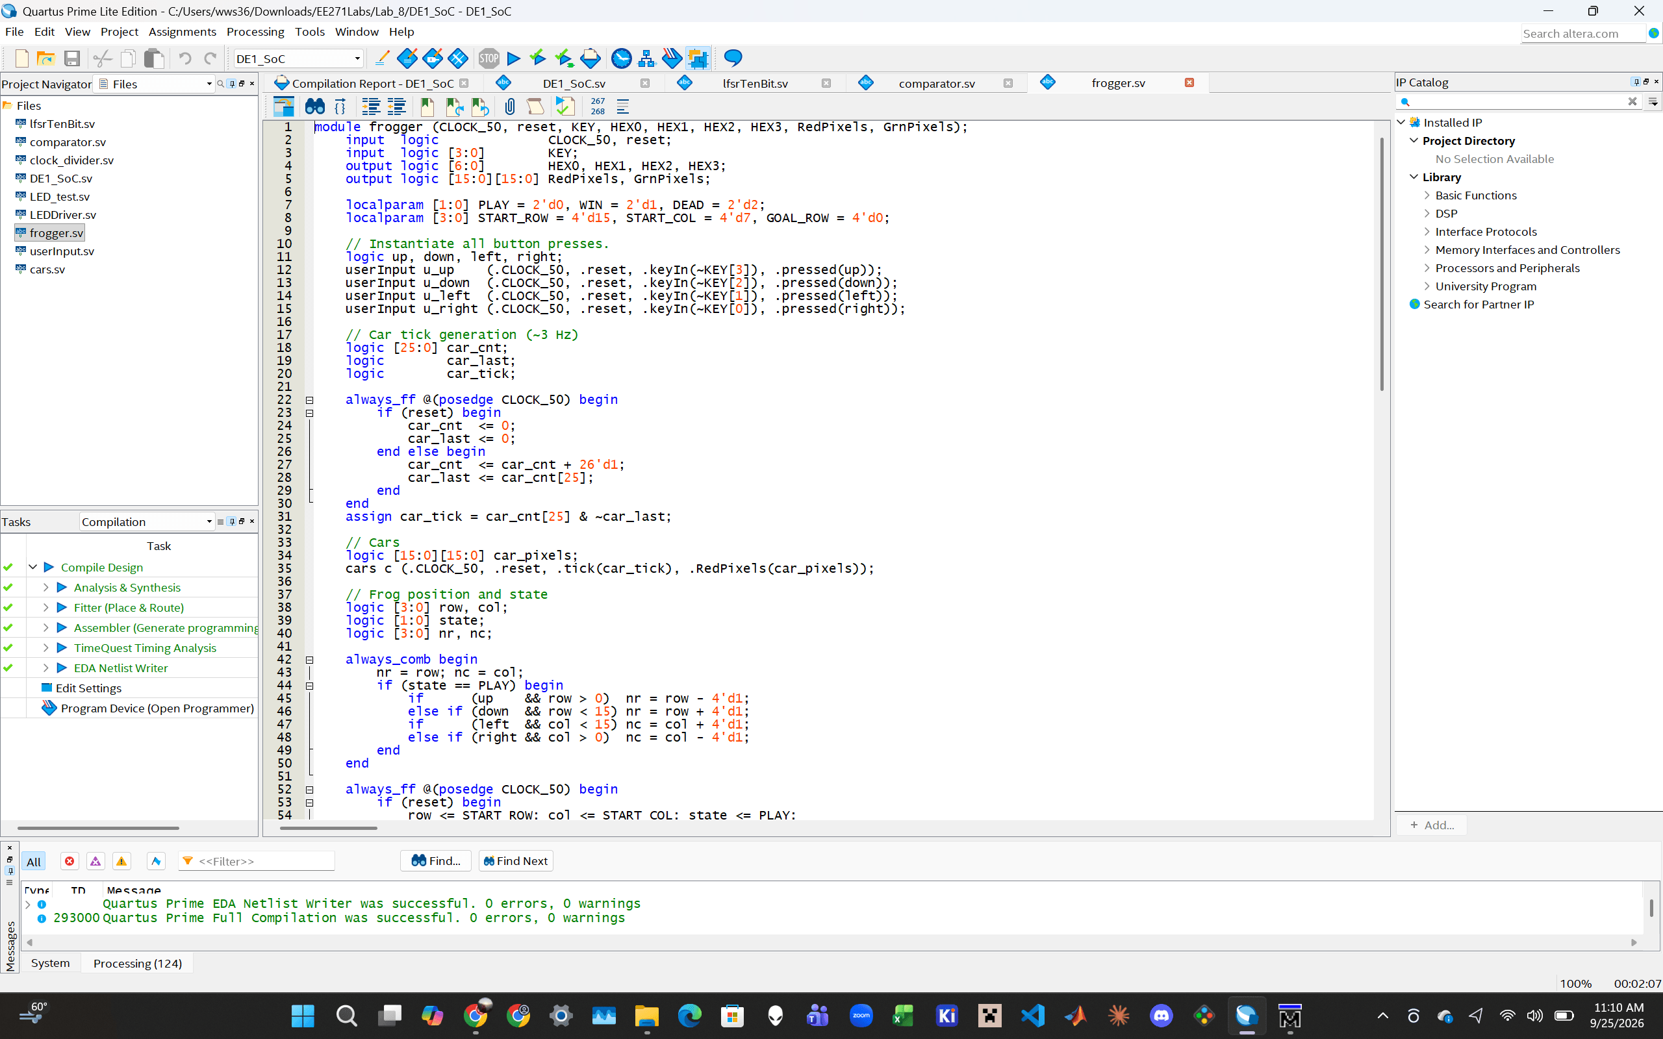Start Analysis & Elaboration checkmark-play icon

[x=539, y=58]
